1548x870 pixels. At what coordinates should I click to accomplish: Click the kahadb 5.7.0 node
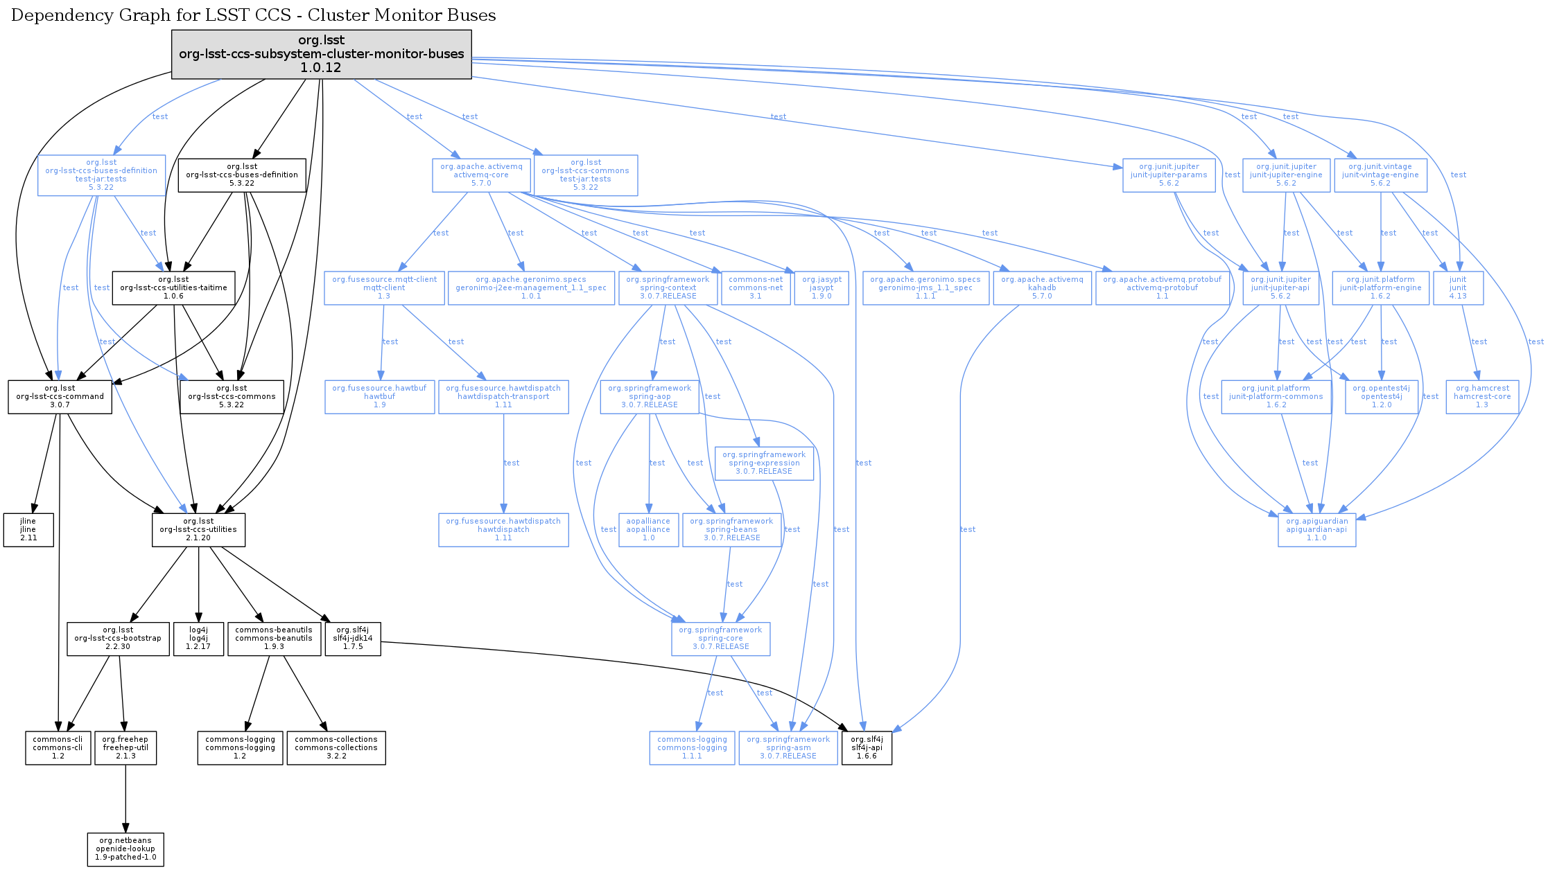click(1042, 288)
